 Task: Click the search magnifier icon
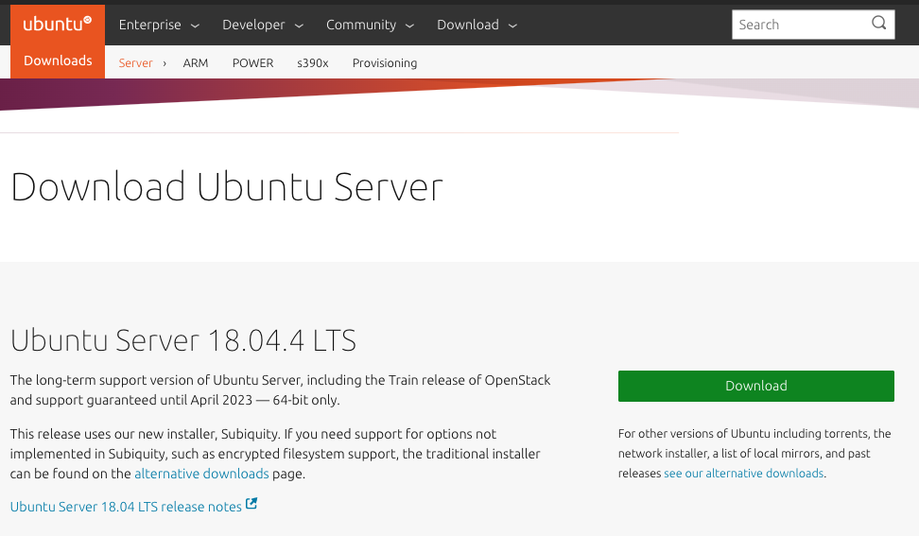point(878,24)
